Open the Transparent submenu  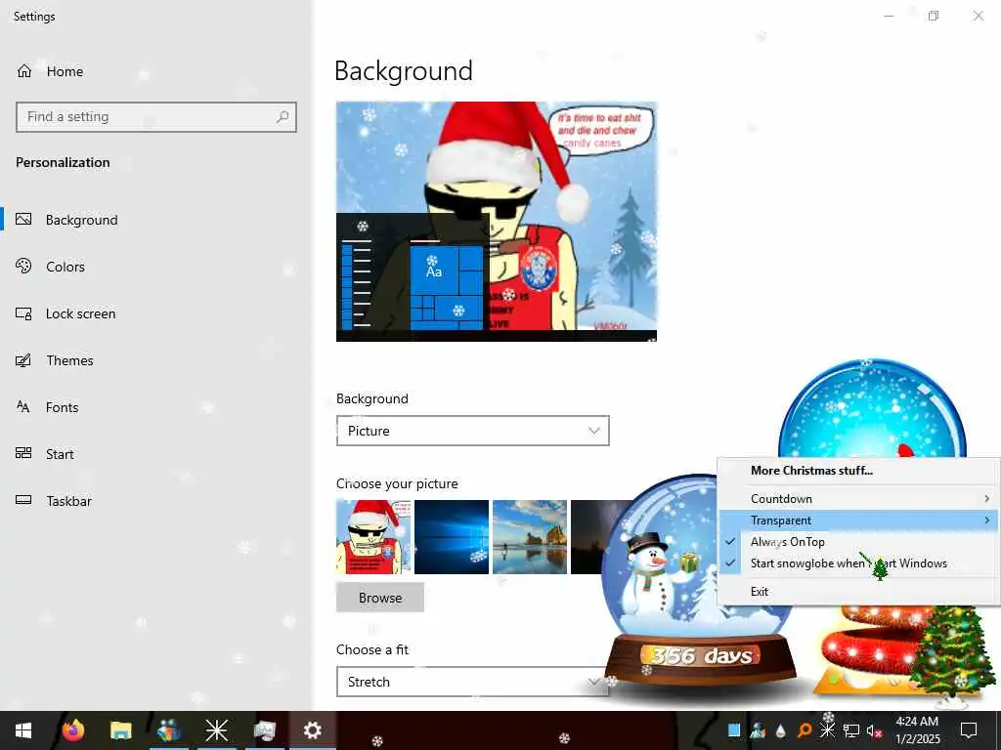(x=858, y=521)
